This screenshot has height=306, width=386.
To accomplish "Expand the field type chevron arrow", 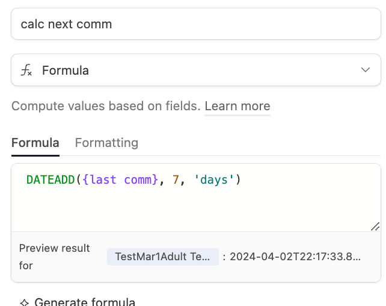I will click(x=366, y=70).
